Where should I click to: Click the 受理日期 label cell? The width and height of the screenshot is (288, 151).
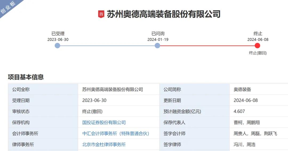point(43,100)
